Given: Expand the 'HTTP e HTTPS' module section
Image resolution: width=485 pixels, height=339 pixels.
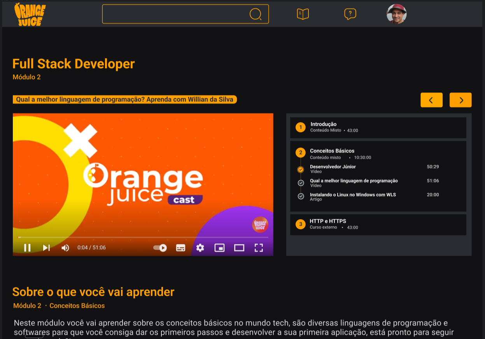Looking at the screenshot, I should click(378, 224).
